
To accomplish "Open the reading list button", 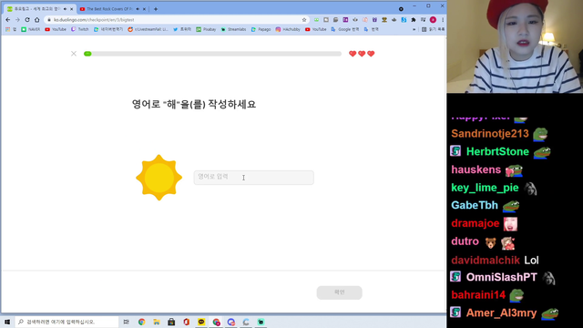I will click(434, 29).
